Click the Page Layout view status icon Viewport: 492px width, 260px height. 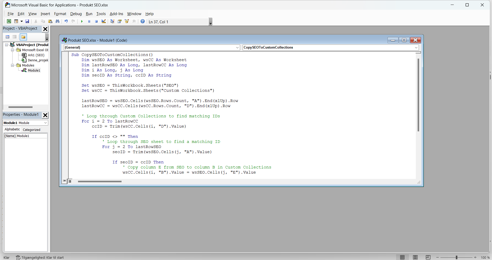pos(415,257)
